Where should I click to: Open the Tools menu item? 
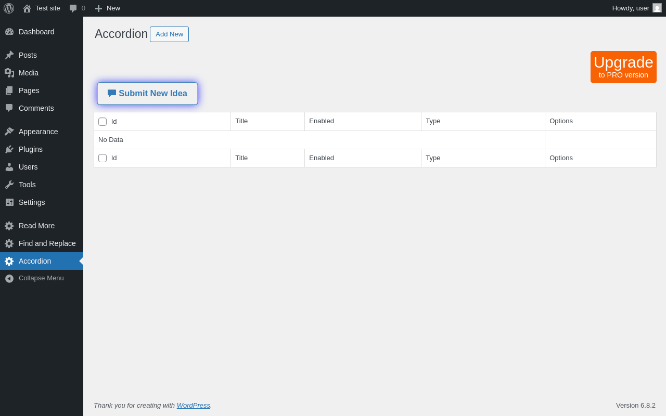pos(42,185)
